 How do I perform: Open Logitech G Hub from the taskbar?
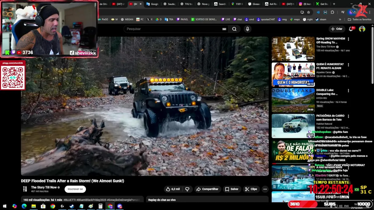click(x=62, y=206)
